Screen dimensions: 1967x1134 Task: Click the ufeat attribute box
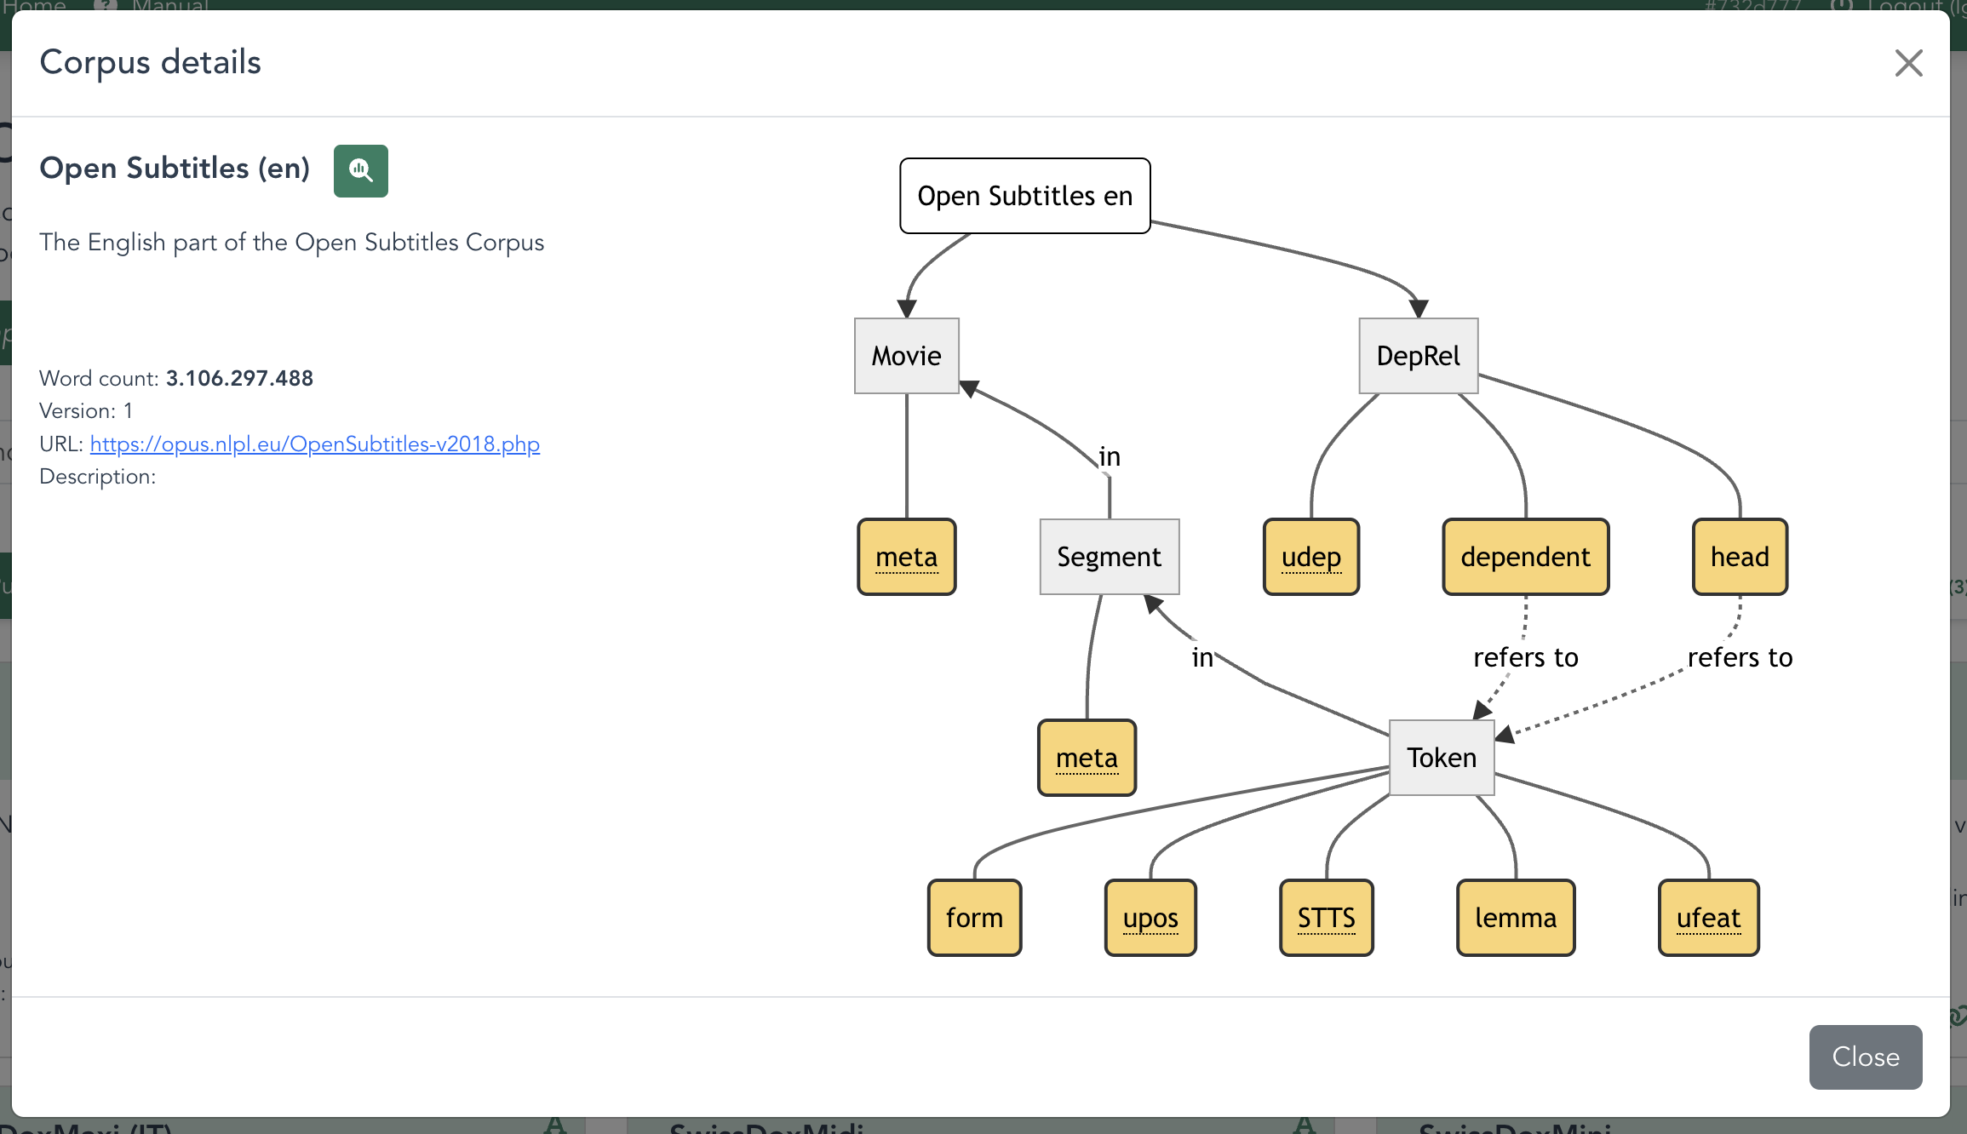pos(1708,918)
